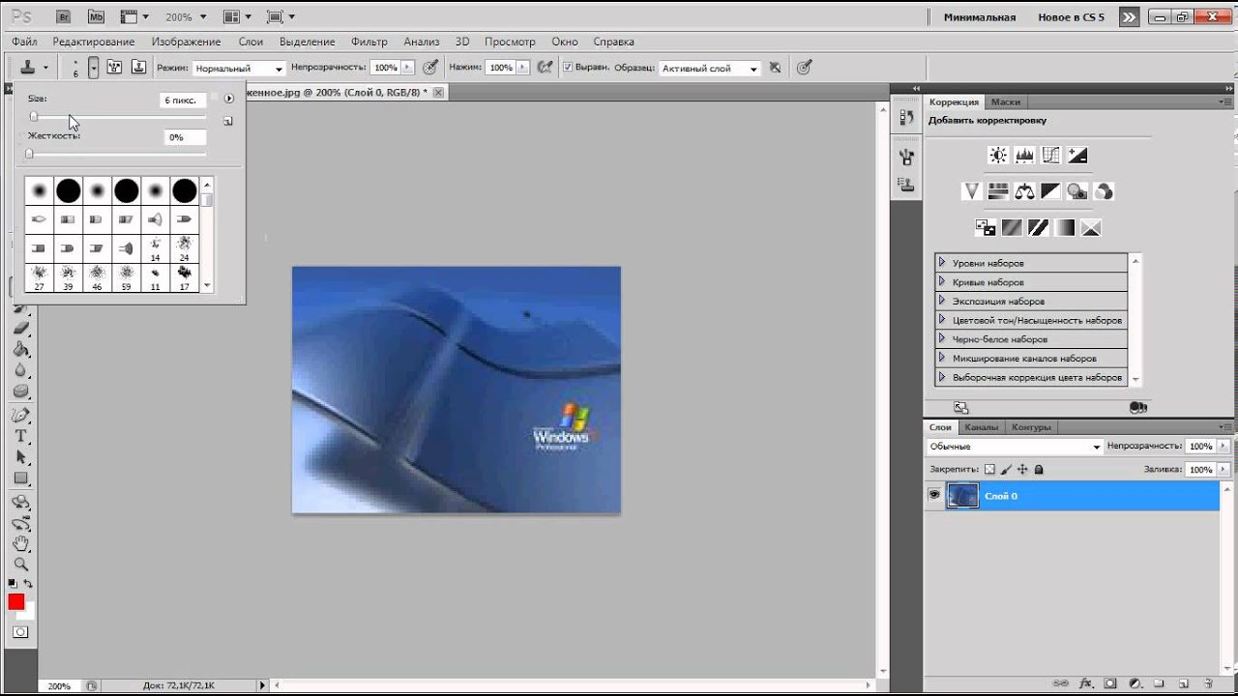Add a Curves adjustment
This screenshot has width=1238, height=696.
tap(1050, 156)
